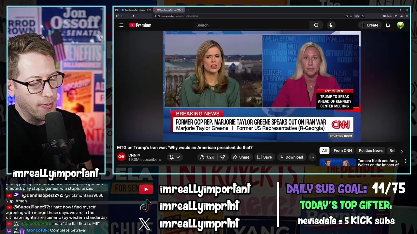Dislike the MTG video
The width and height of the screenshot is (417, 234).
coord(223,157)
